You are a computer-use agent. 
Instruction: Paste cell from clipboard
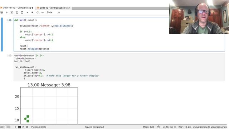(x=22, y=13)
